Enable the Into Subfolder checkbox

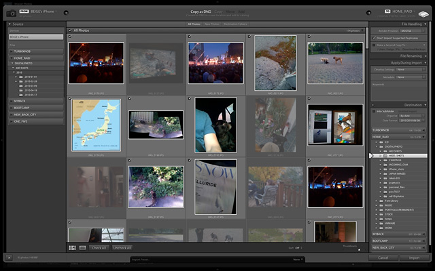(374, 111)
